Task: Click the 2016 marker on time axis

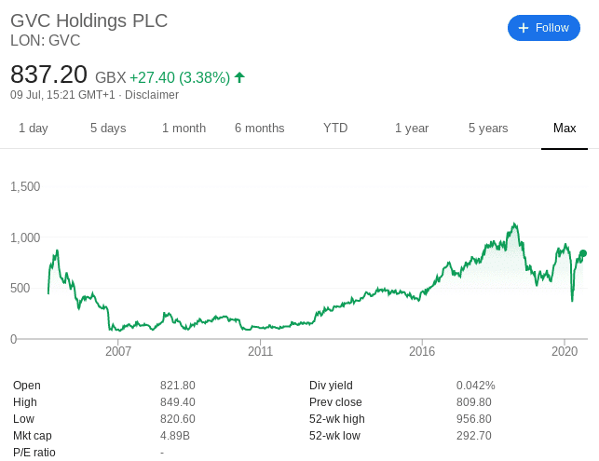Action: pos(422,351)
